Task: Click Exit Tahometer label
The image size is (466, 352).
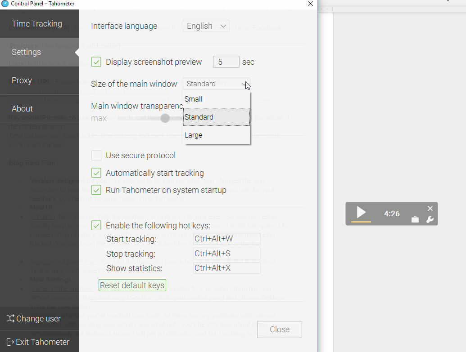Action: 42,342
